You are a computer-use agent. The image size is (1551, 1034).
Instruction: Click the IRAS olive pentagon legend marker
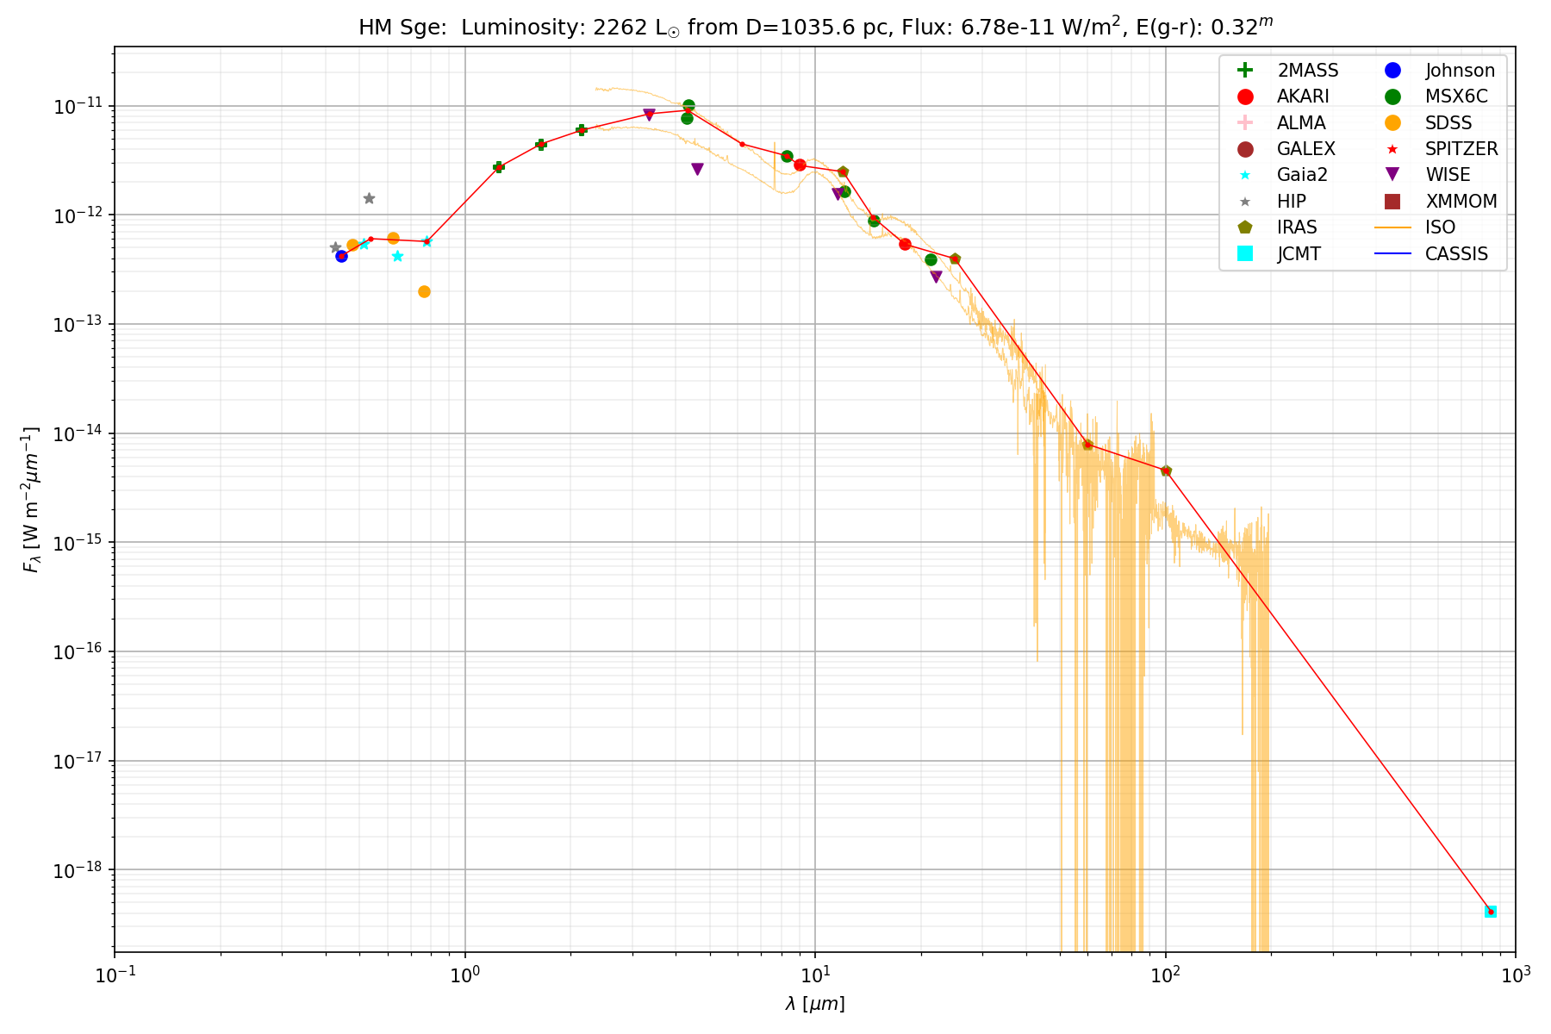coord(1244,227)
